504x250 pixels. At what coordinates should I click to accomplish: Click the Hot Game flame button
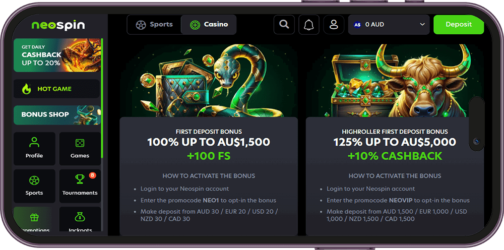coord(56,89)
